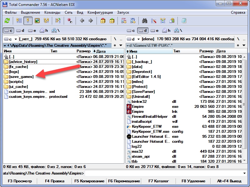The height and width of the screenshot is (187, 250).
Task: Open the Справка menu
Action: pyautogui.click(x=238, y=12)
